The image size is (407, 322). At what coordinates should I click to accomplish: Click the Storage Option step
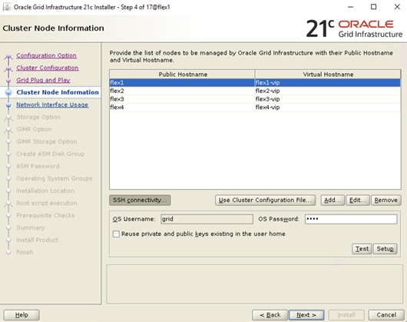(x=38, y=117)
